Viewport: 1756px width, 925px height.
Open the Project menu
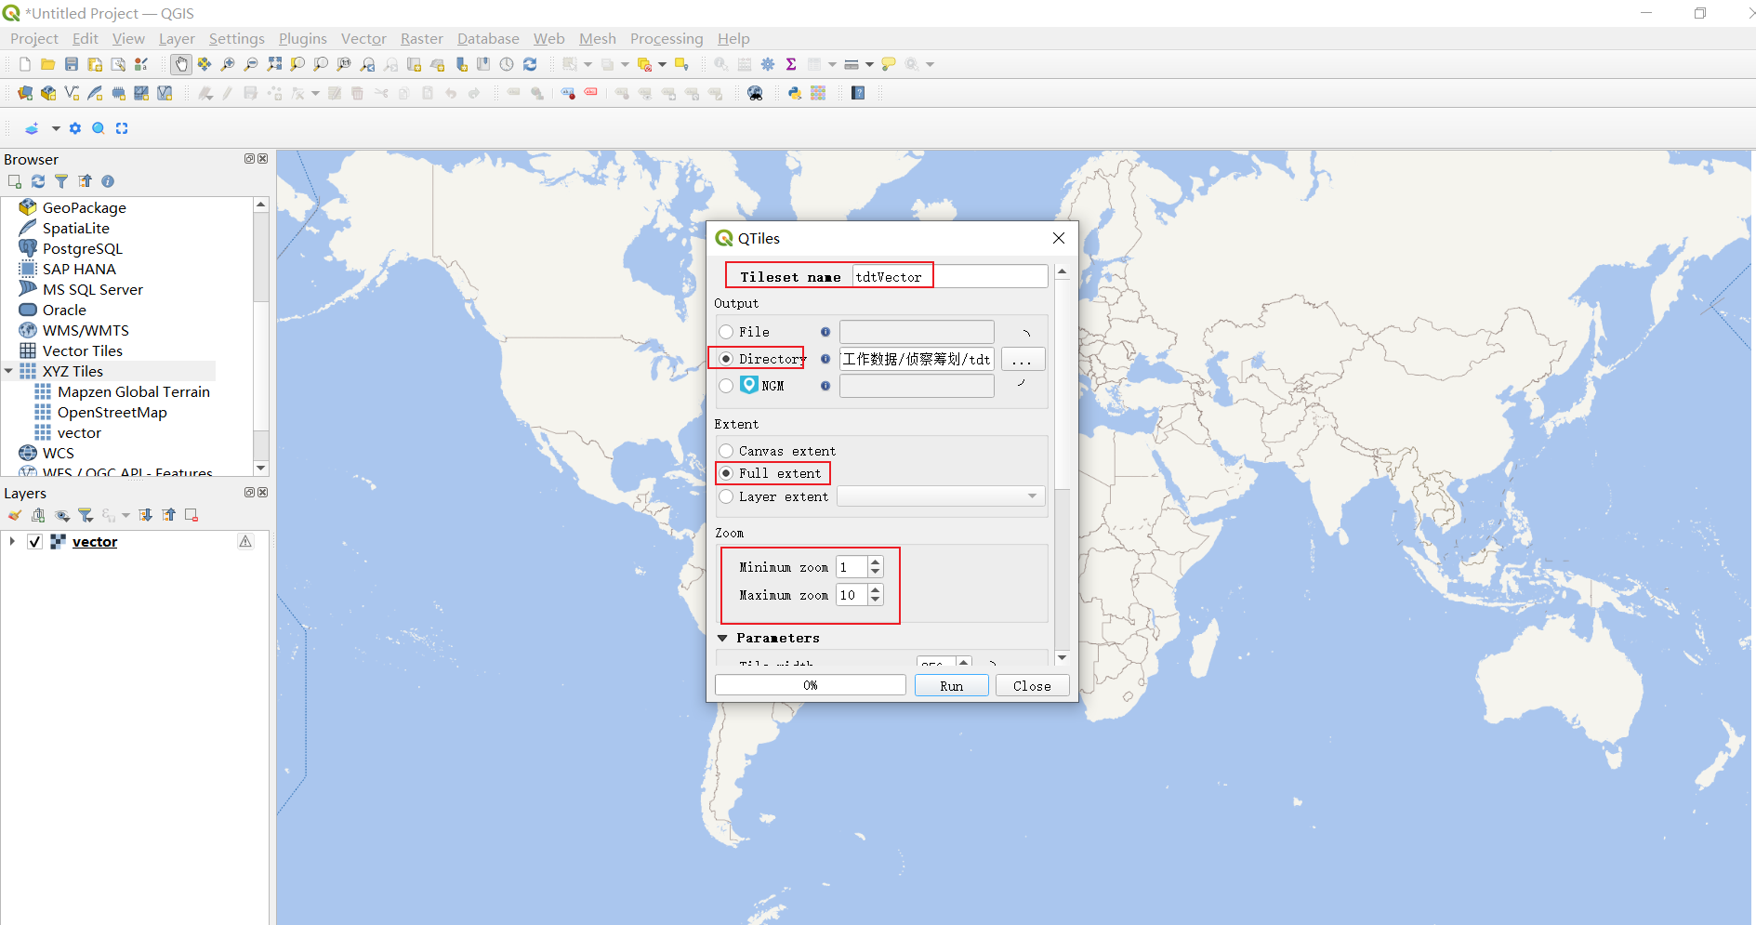[34, 38]
